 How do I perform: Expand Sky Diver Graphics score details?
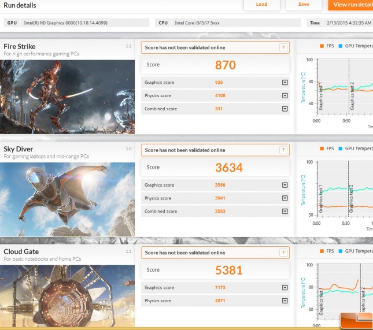coord(285,185)
